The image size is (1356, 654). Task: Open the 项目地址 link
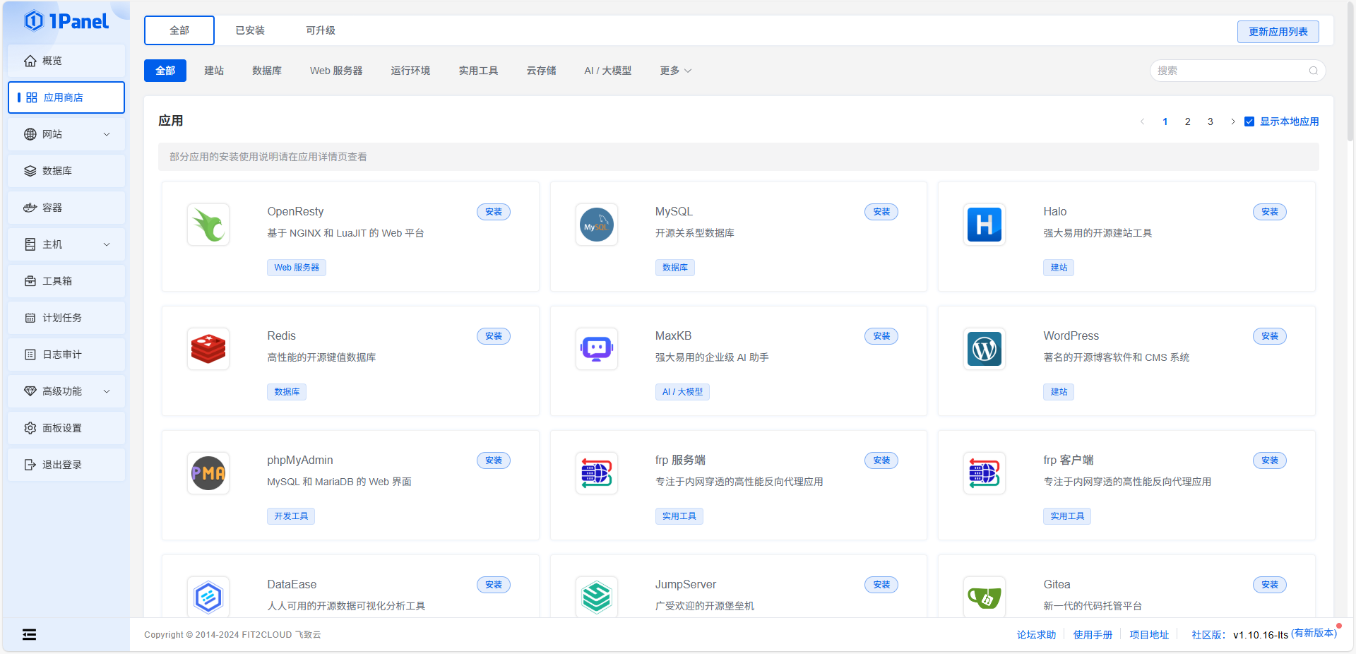click(x=1149, y=635)
